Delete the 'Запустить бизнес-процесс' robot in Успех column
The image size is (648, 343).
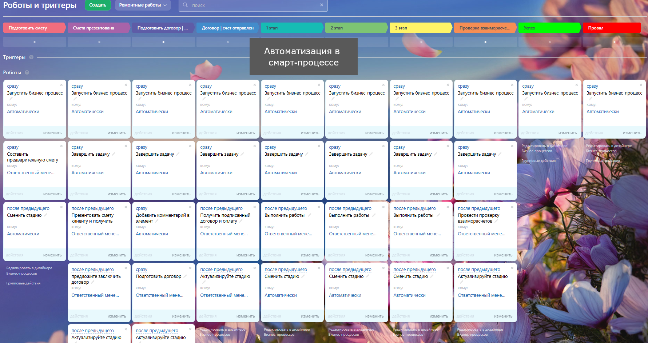pyautogui.click(x=577, y=85)
